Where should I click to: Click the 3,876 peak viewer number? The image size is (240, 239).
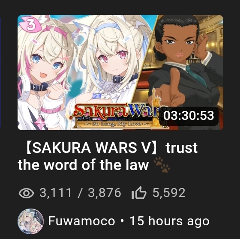click(x=105, y=193)
